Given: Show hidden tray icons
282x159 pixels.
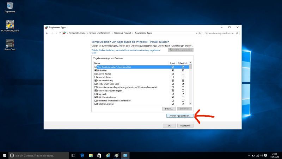Looking at the screenshot, I should click(x=249, y=155).
